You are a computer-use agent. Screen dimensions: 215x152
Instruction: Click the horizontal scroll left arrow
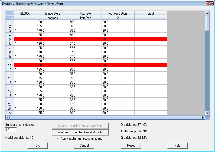point(8,118)
